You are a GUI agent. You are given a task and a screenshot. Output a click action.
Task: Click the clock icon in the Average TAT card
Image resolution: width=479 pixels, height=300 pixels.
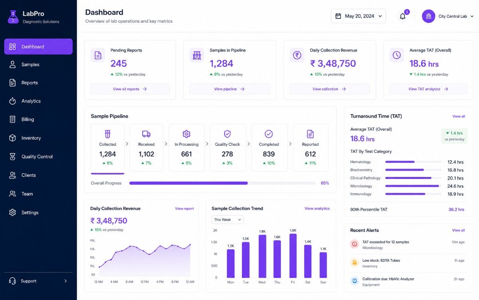point(396,55)
